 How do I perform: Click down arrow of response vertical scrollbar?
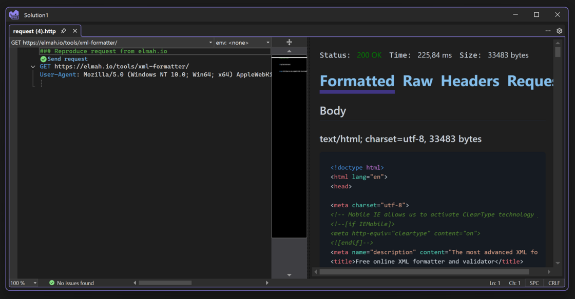tap(558, 263)
